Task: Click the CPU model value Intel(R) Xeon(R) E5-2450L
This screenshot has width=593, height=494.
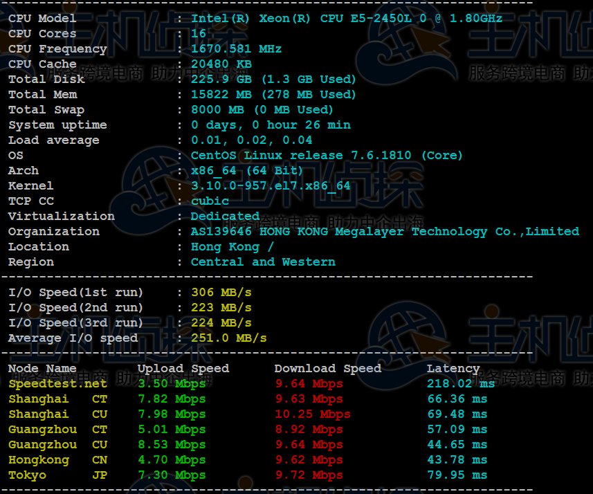Action: click(347, 18)
